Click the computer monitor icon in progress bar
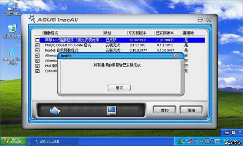This screenshot has width=243, height=146. [112, 110]
